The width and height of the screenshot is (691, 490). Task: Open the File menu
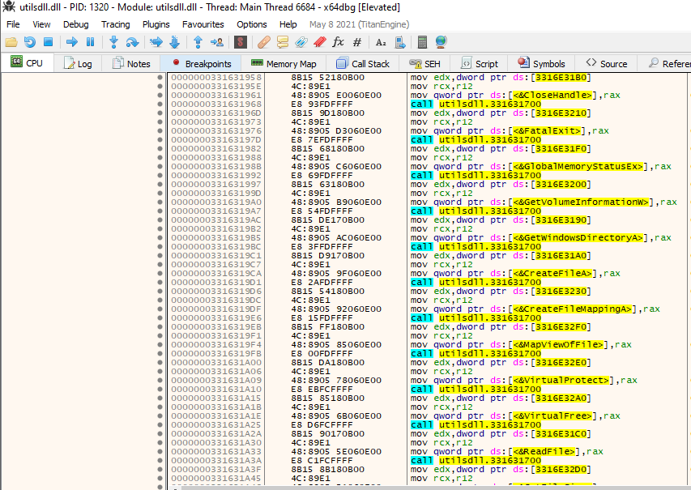coord(13,24)
